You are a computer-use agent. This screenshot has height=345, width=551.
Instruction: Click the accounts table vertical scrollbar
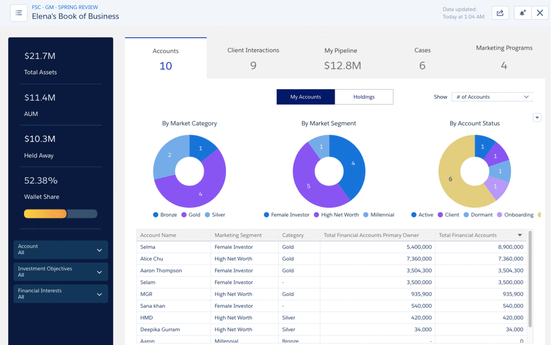[x=530, y=279]
